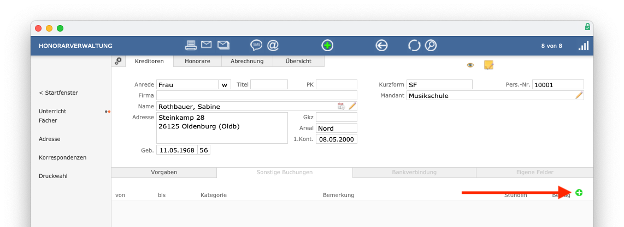Open the gear settings icon beside Kreditoren

pos(118,61)
